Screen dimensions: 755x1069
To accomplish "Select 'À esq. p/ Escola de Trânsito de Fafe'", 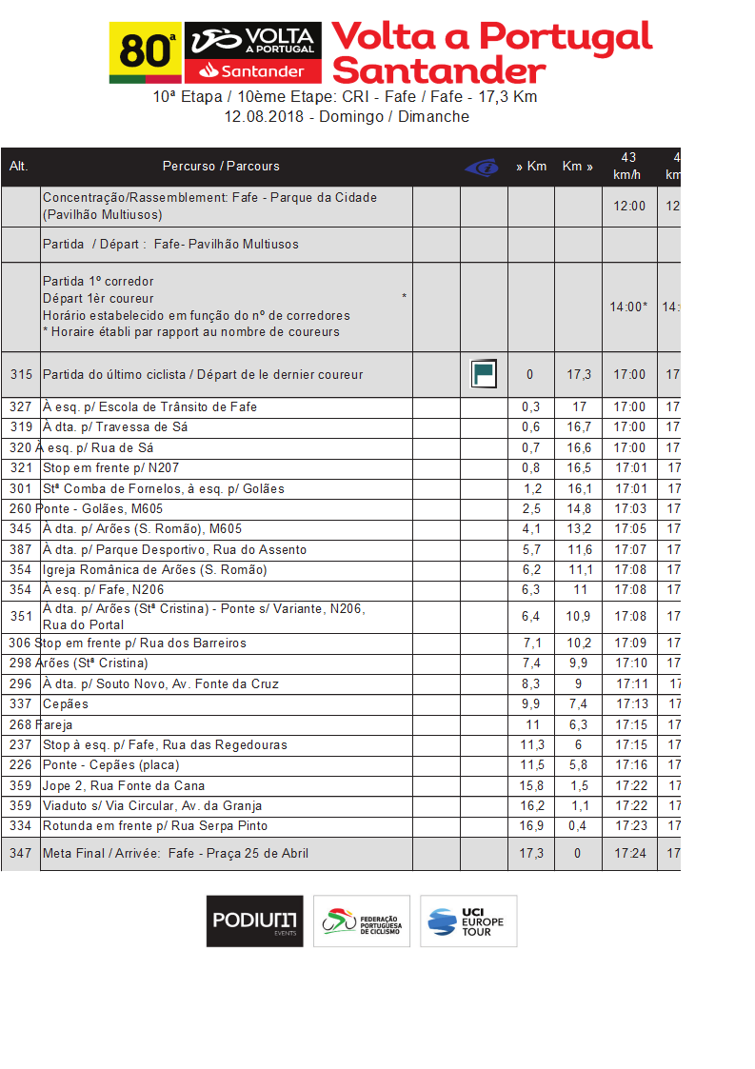I will pos(149,407).
